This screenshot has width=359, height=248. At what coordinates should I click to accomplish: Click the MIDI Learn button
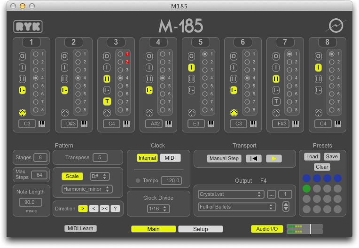pyautogui.click(x=81, y=228)
